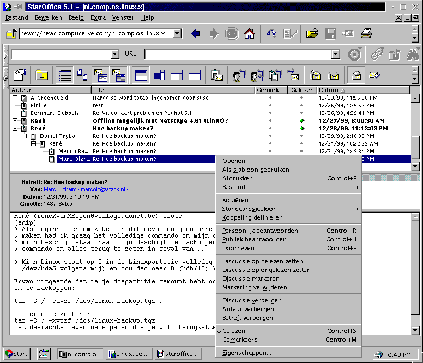Click message body scrollbar up arrow
423x363 pixels.
click(x=415, y=217)
